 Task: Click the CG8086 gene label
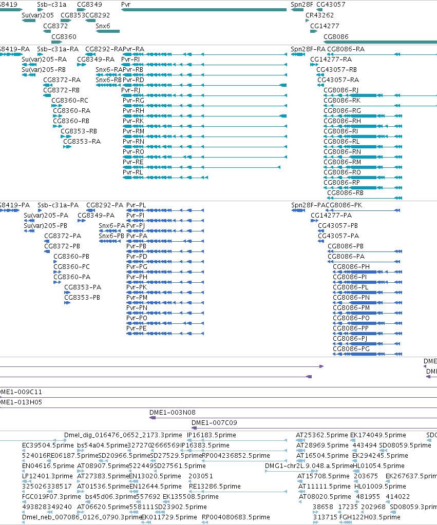click(x=336, y=36)
